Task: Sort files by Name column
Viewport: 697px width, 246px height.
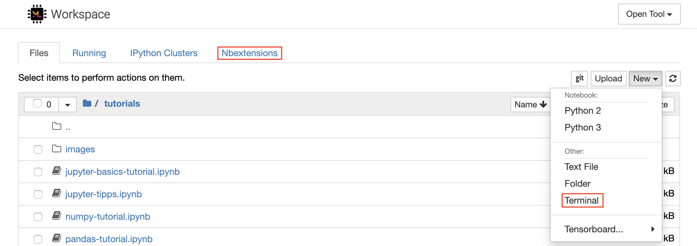Action: point(530,105)
